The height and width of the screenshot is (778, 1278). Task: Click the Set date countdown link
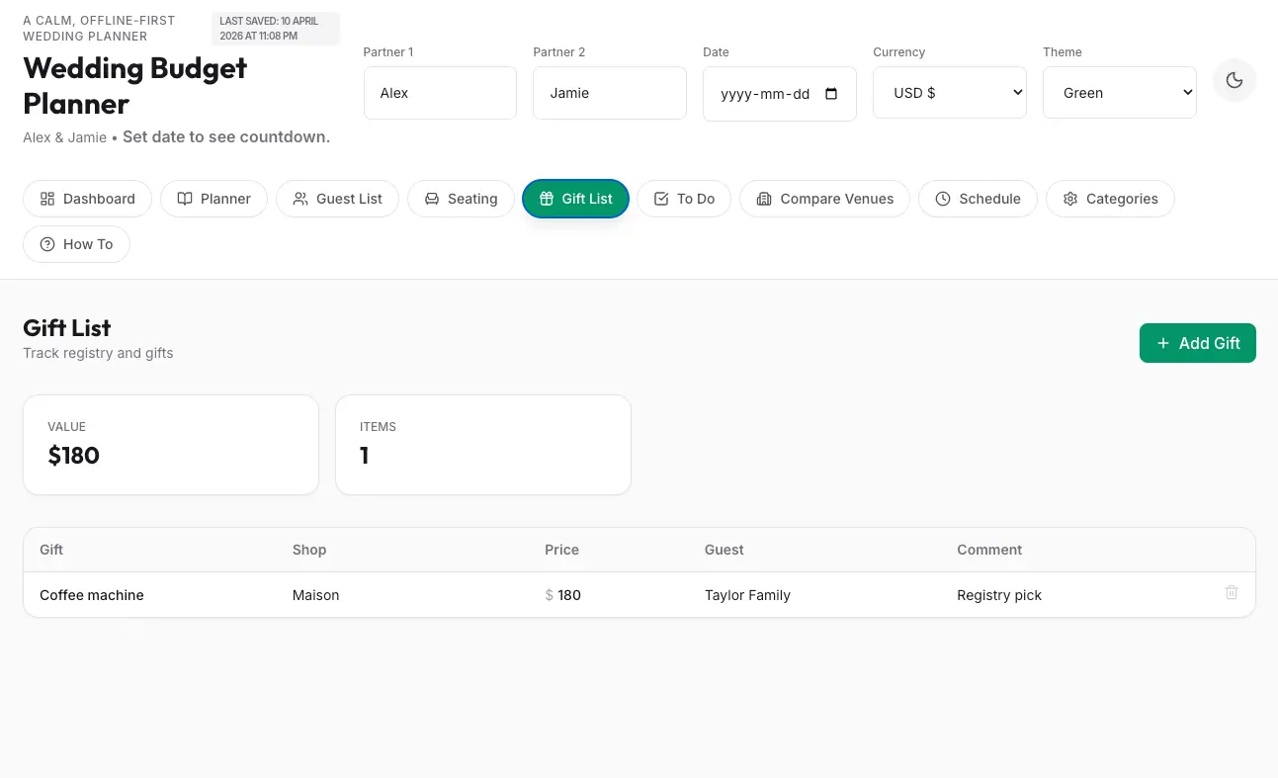[x=225, y=136]
